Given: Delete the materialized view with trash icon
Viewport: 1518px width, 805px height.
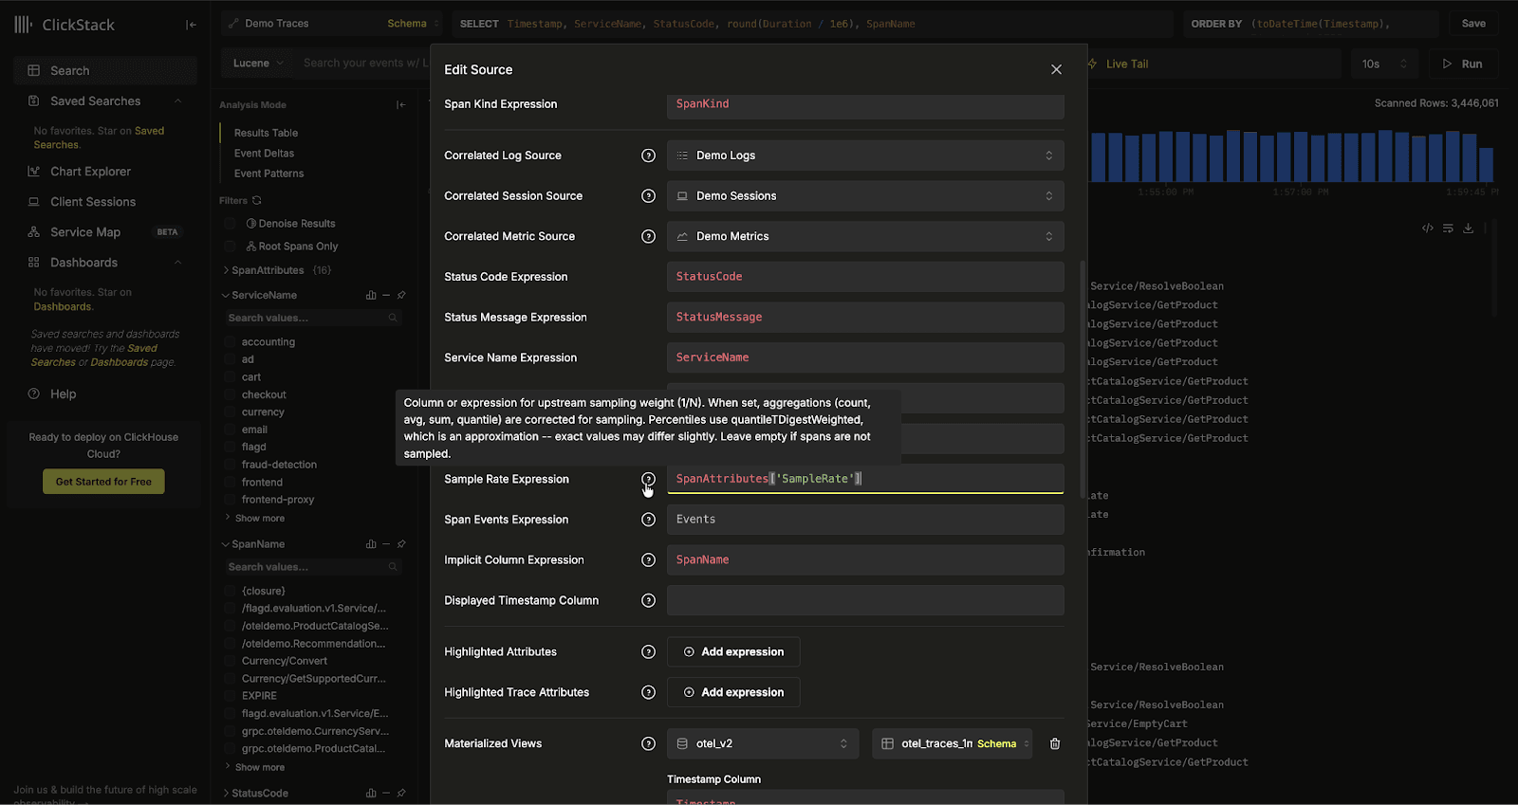Looking at the screenshot, I should [1054, 744].
